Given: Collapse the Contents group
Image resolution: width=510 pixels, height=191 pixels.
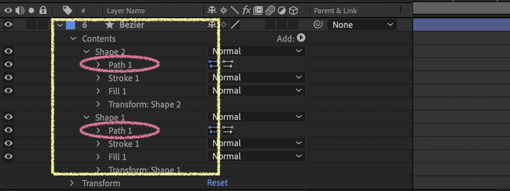Looking at the screenshot, I should 73,39.
